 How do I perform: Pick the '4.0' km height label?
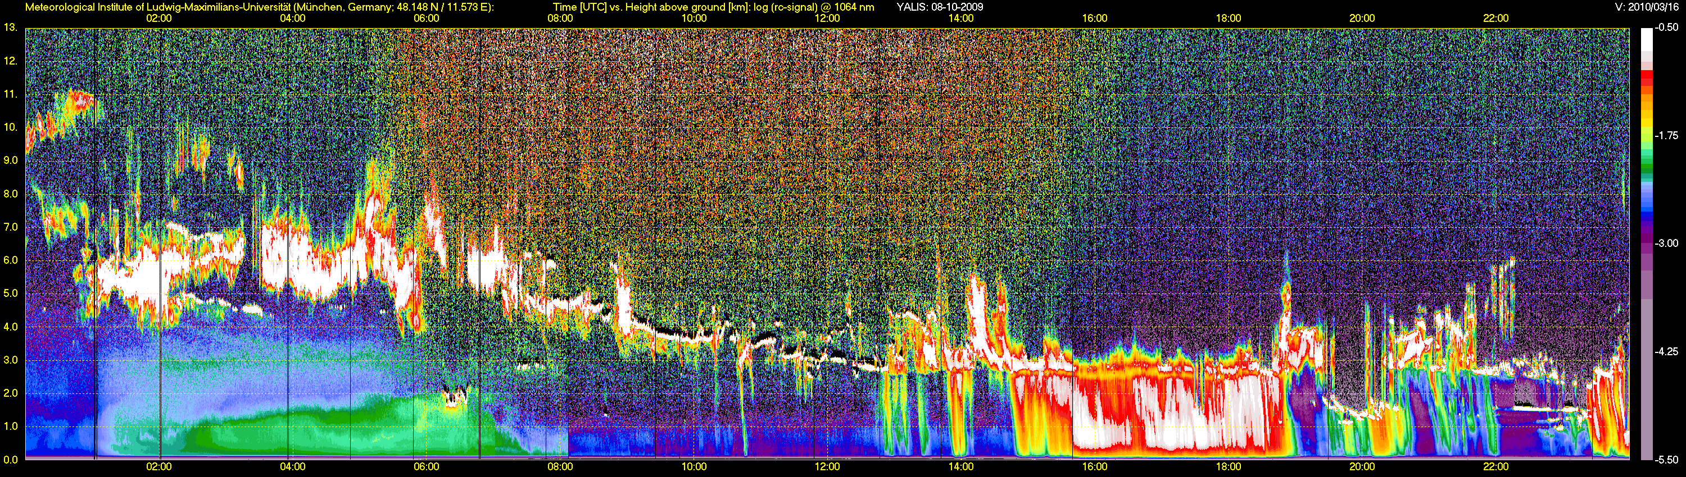point(11,327)
